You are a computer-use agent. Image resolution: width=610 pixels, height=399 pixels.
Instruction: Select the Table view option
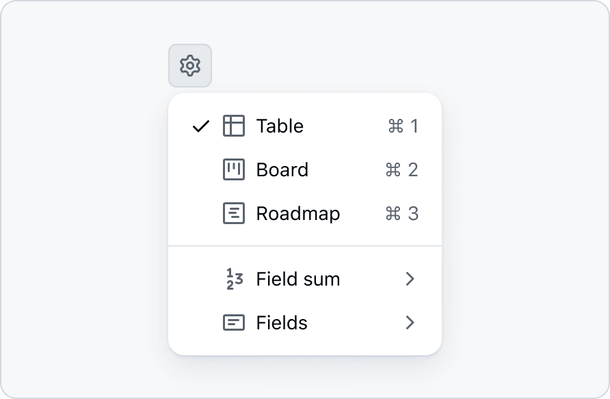(304, 126)
